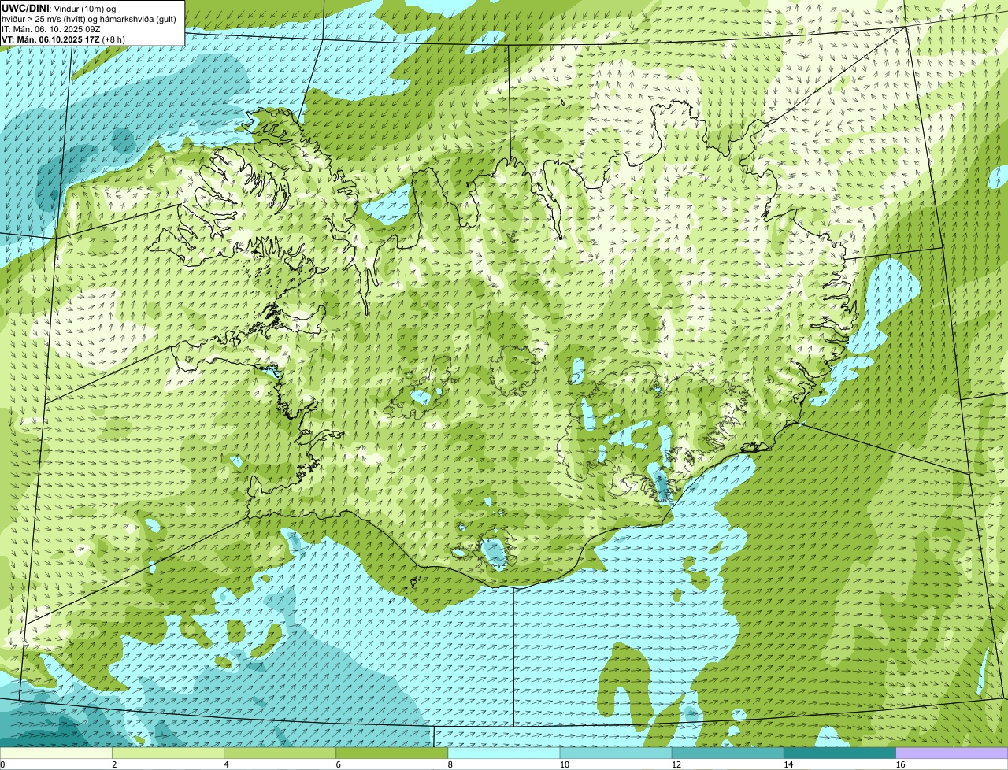Click the 6–8 m/s olive green legend swatch
Screen dimensions: 1008x770
coord(392,753)
